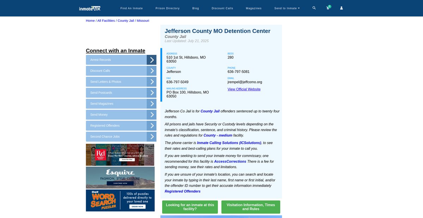Click the phone number 636-797-5081
The width and height of the screenshot is (423, 218).
[239, 72]
